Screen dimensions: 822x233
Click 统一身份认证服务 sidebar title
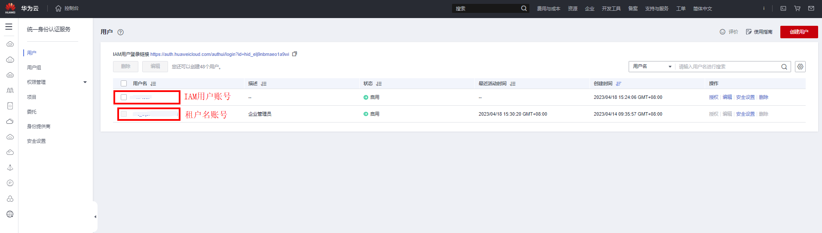coord(49,29)
